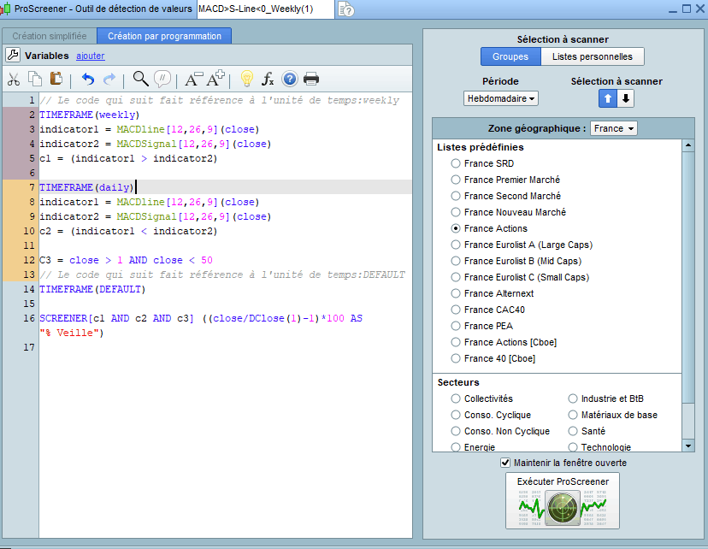Click Exécuter ProScreener button
Viewport: 708px width, 549px height.
pos(562,501)
